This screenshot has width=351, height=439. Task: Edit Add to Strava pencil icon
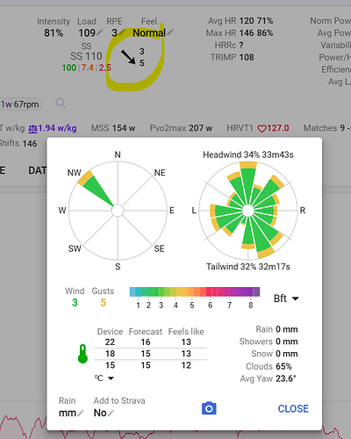(x=111, y=413)
